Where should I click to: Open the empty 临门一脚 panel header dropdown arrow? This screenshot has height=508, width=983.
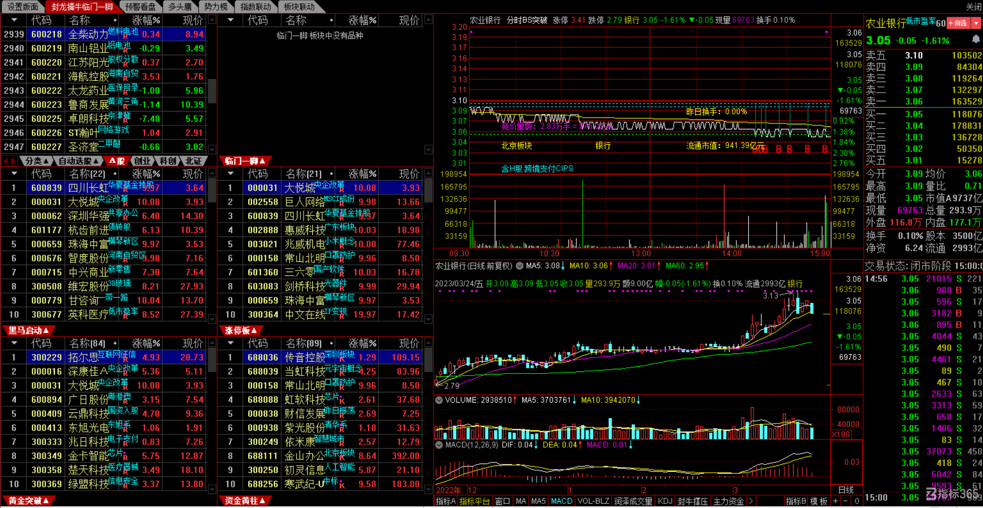click(231, 20)
